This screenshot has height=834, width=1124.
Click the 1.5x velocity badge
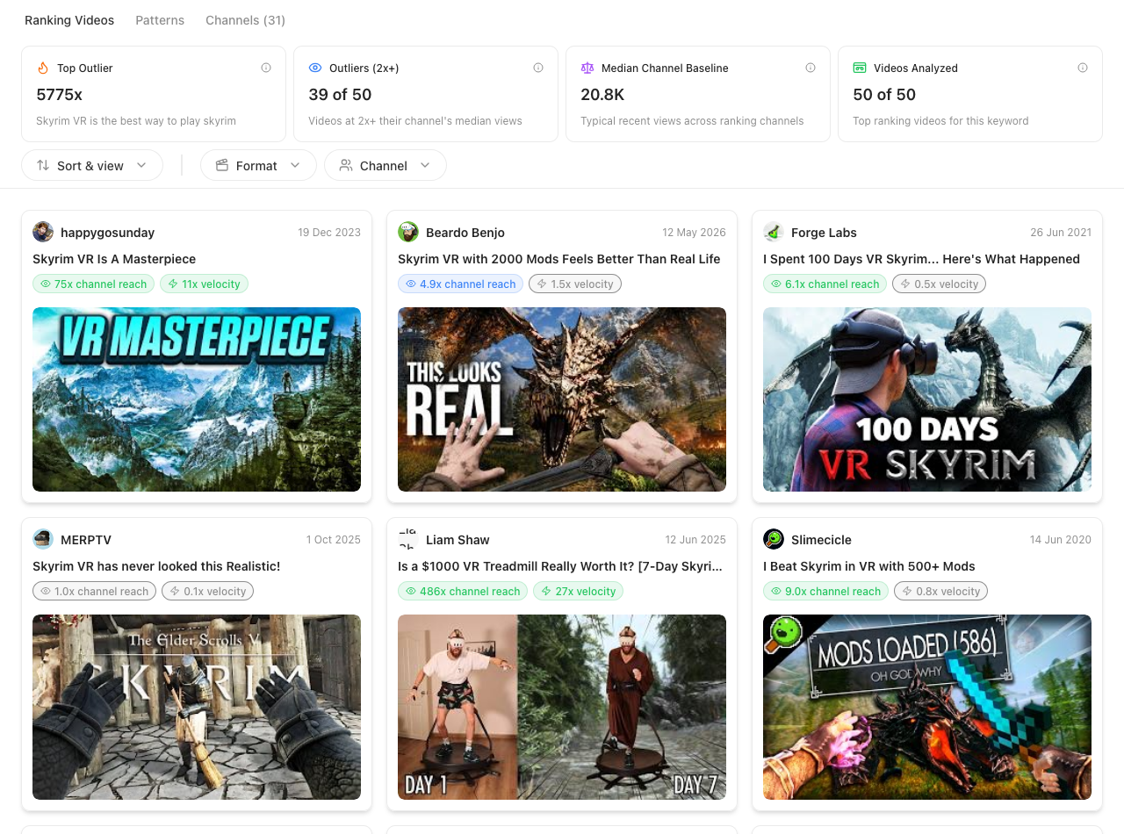point(575,284)
